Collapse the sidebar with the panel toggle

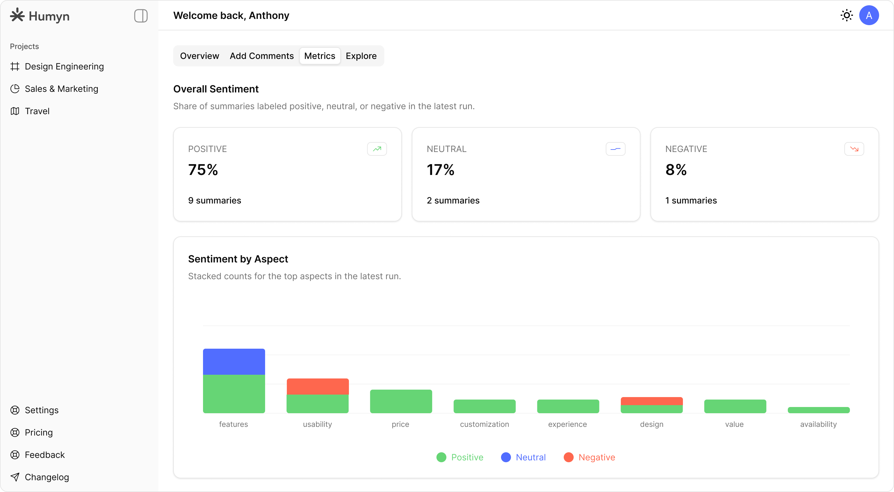[x=141, y=16]
